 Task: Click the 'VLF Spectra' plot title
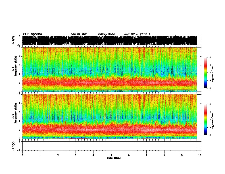pyautogui.click(x=32, y=34)
